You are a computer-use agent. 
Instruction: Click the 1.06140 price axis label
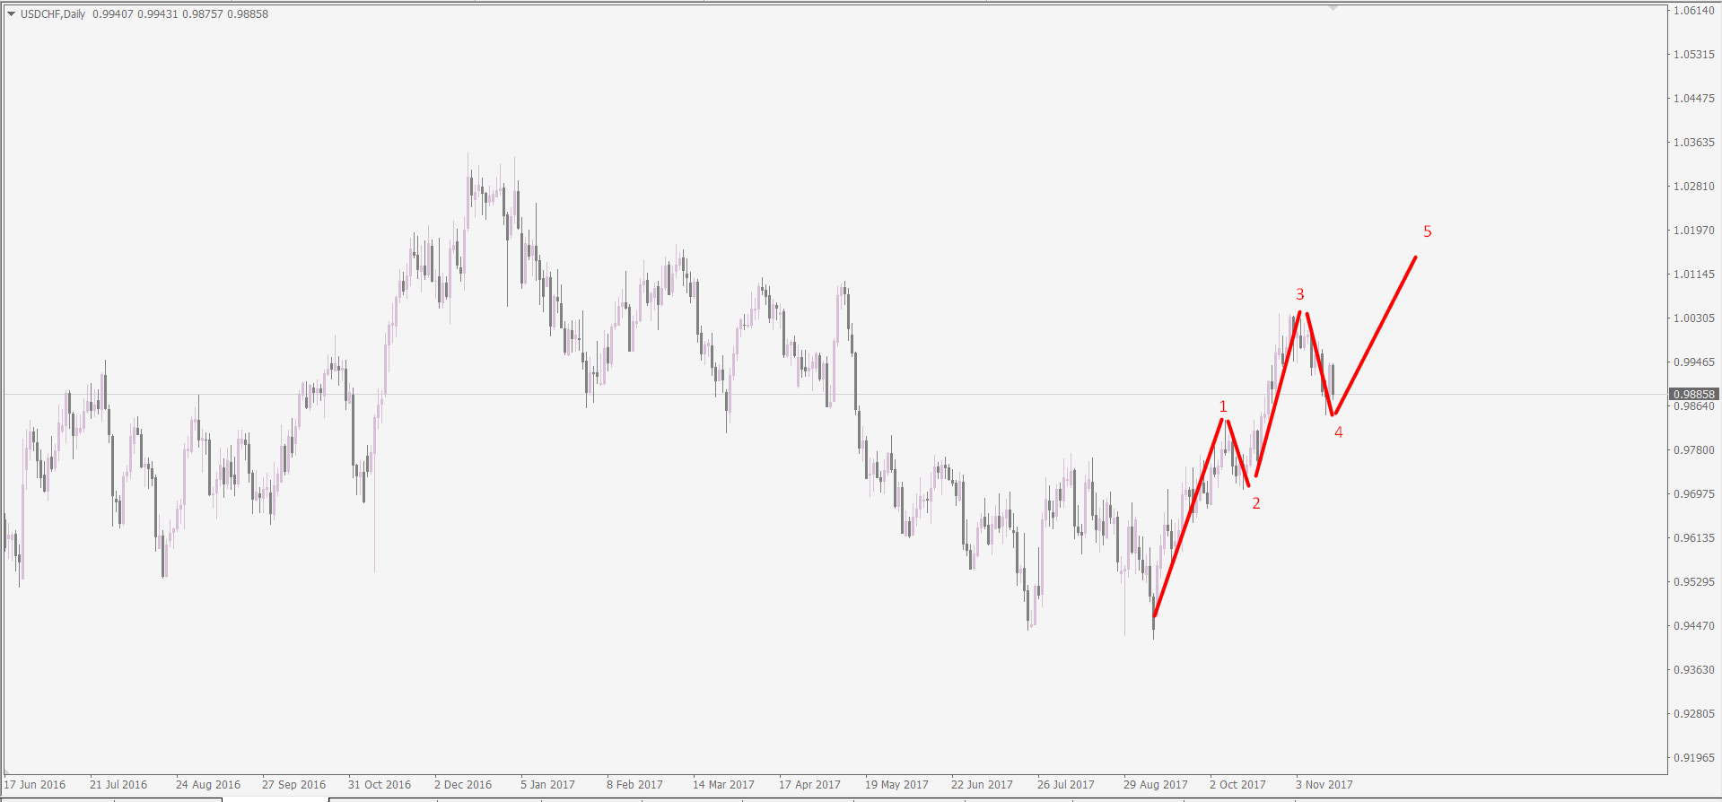(x=1694, y=11)
